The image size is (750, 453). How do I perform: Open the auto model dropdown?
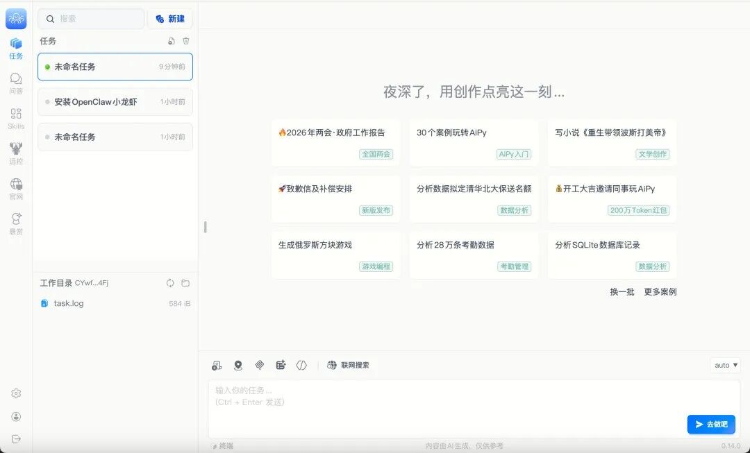point(724,364)
